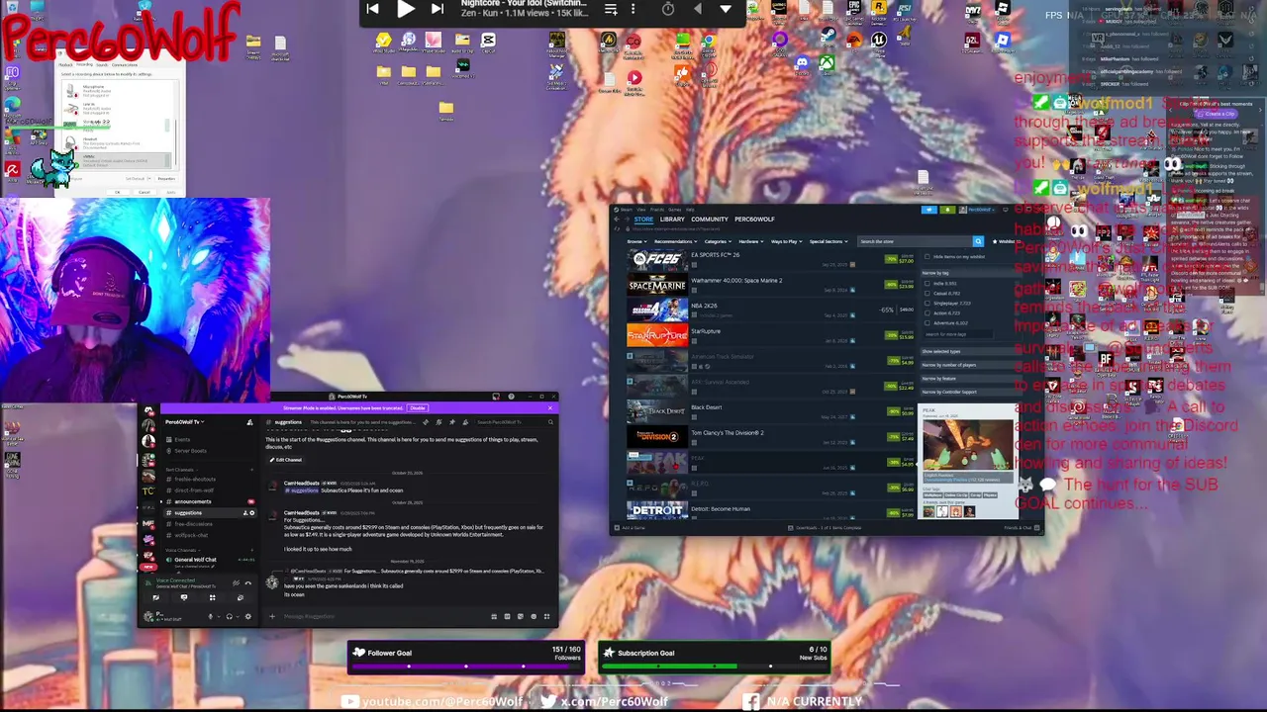Expand Categories dropdown in Steam store
This screenshot has height=712, width=1267.
click(x=718, y=241)
